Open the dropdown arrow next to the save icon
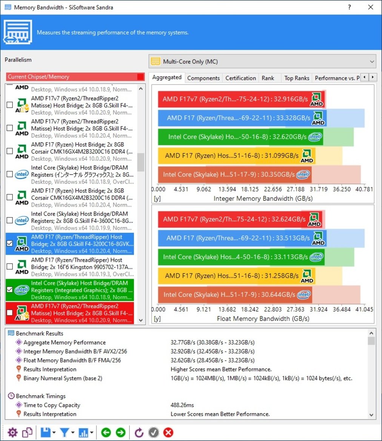Screen dimensions: 382x441 (x=54, y=433)
